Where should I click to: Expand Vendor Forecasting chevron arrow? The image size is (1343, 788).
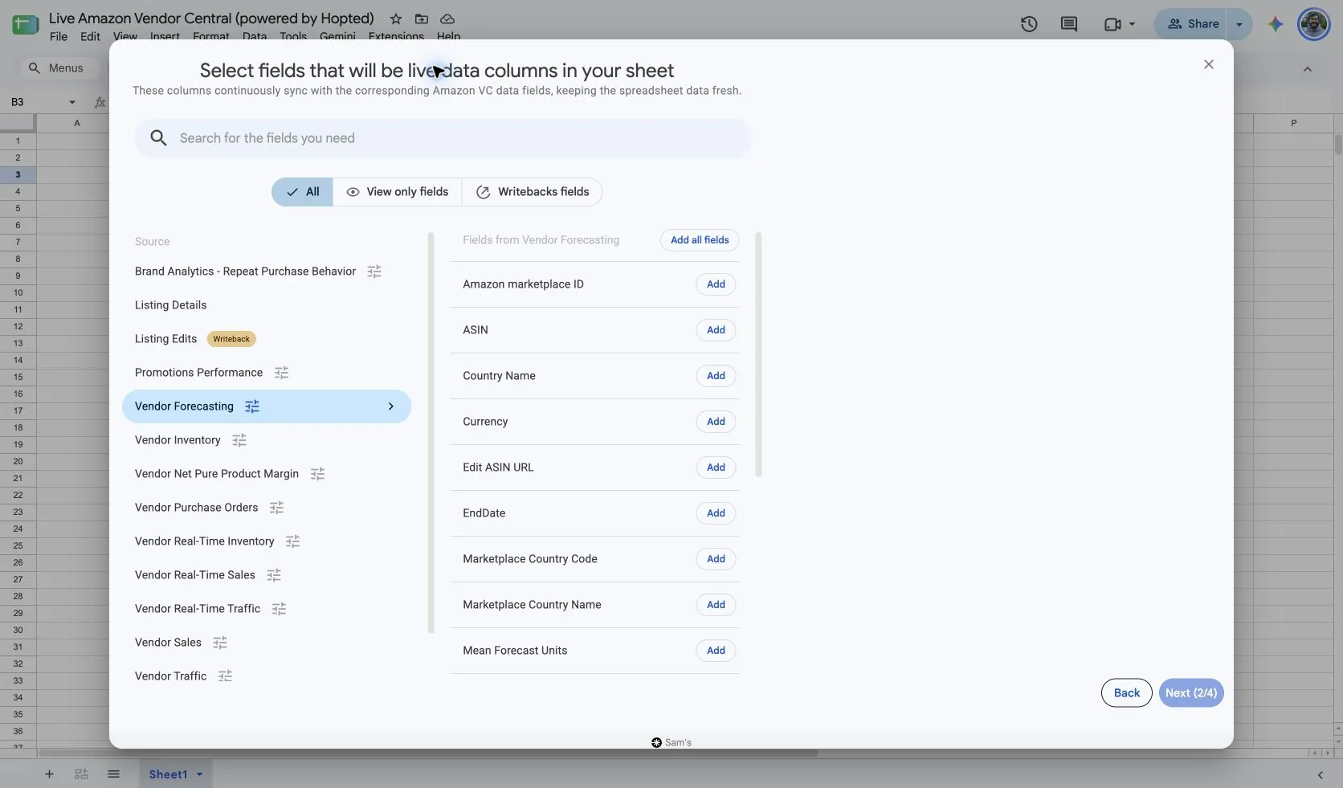391,406
